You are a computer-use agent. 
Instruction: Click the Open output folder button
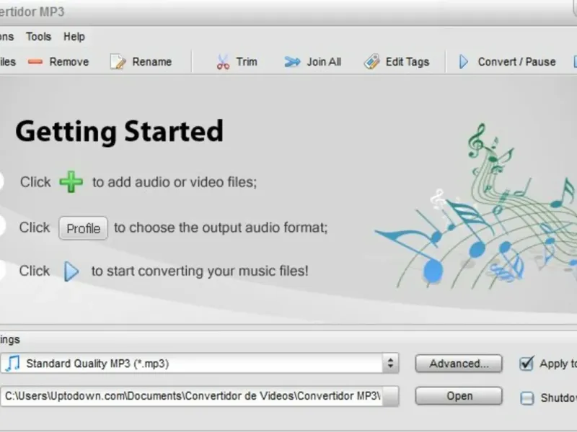459,396
